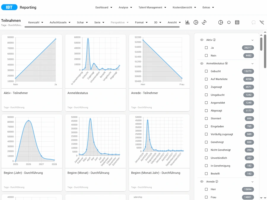Click the page vertical scrollbar thumb

tap(265, 51)
